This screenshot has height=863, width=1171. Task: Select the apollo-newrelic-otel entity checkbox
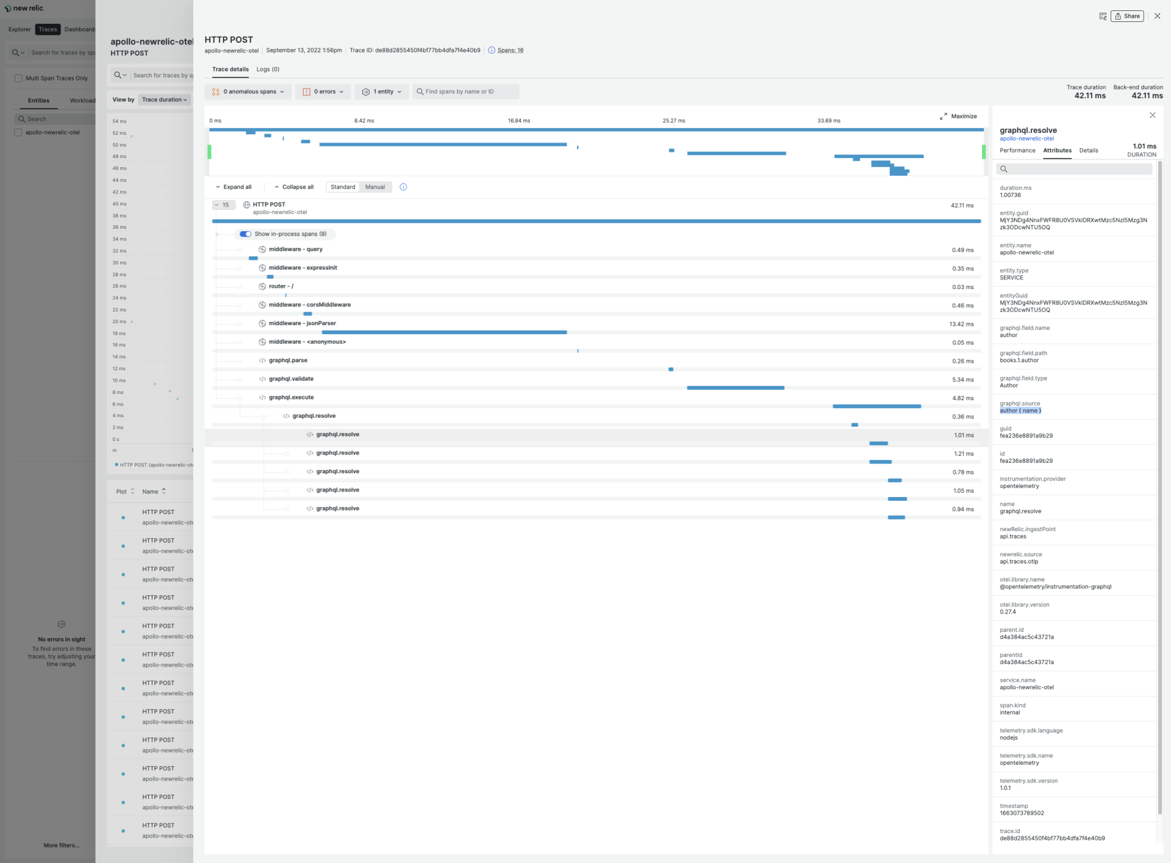pos(18,132)
